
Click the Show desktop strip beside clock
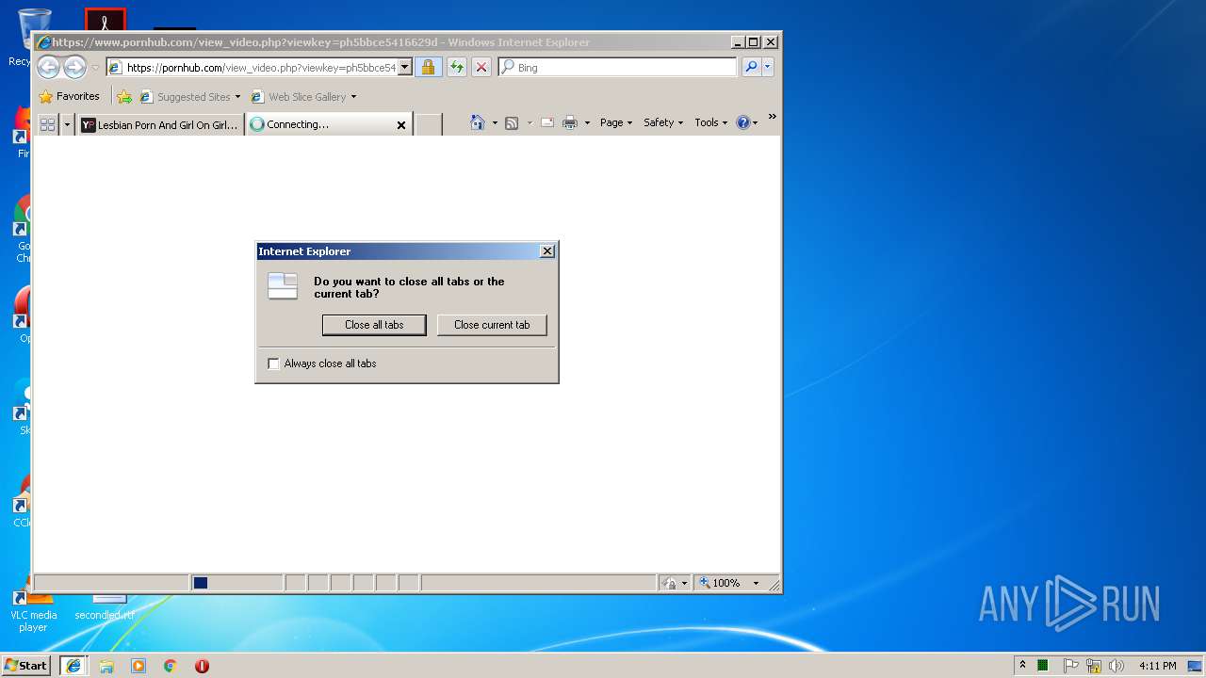(x=1197, y=666)
